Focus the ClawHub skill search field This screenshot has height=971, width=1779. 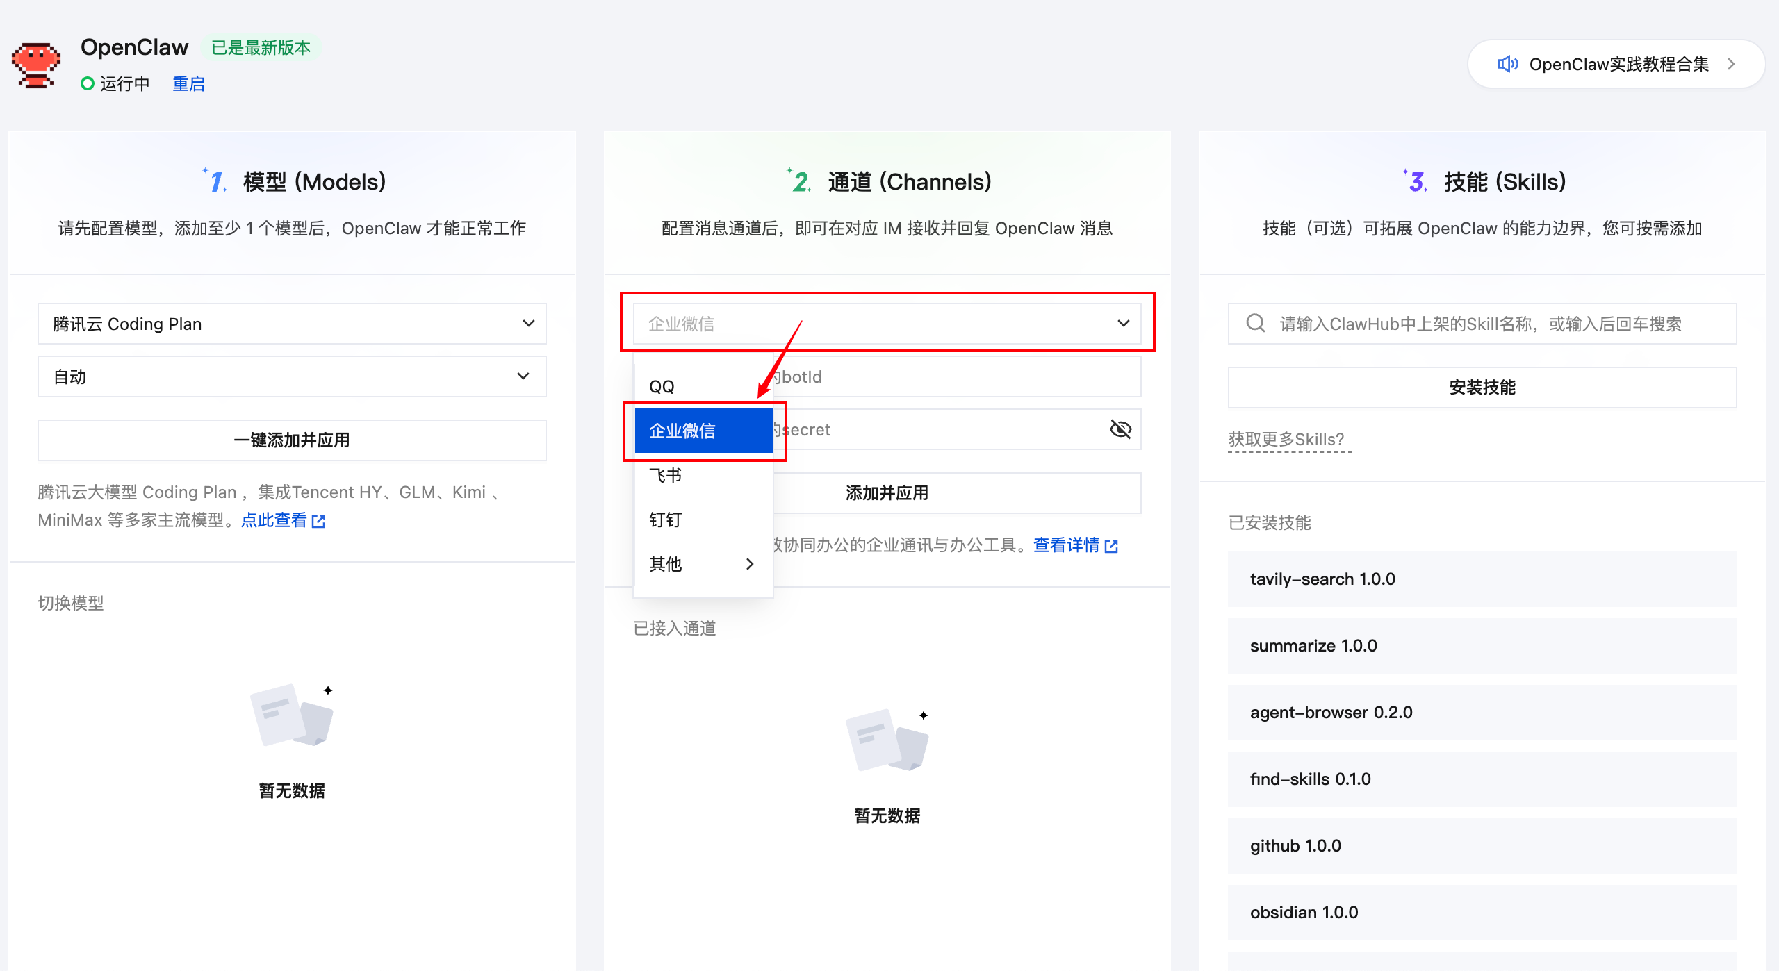(x=1494, y=324)
